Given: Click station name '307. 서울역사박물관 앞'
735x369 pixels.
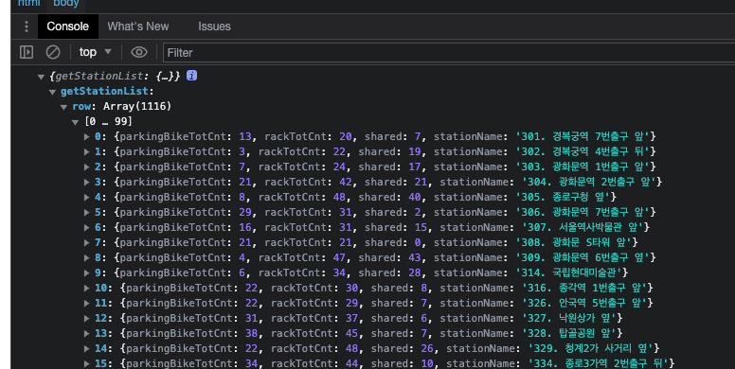Looking at the screenshot, I should pyautogui.click(x=583, y=227).
